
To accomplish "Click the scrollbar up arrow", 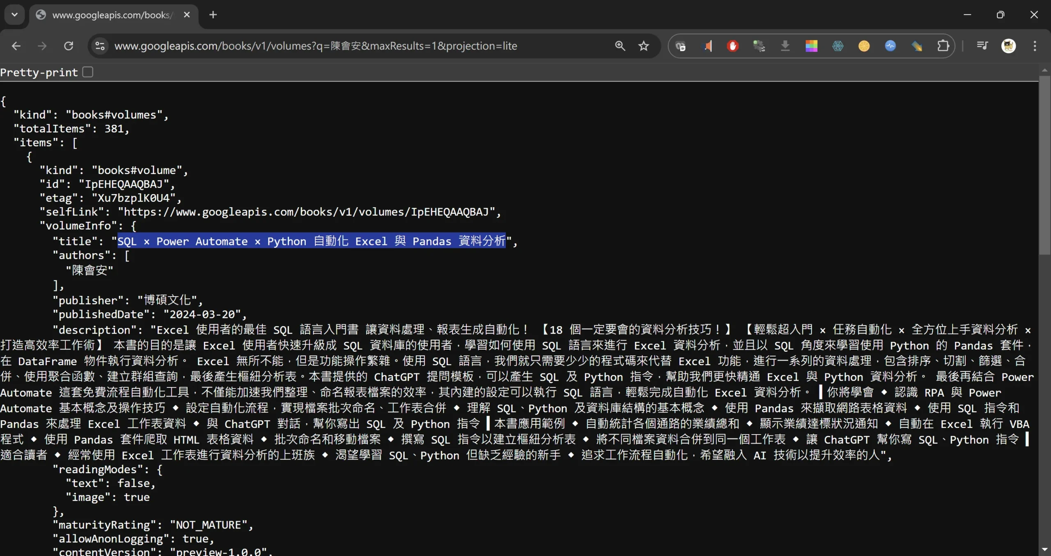I will (1044, 71).
